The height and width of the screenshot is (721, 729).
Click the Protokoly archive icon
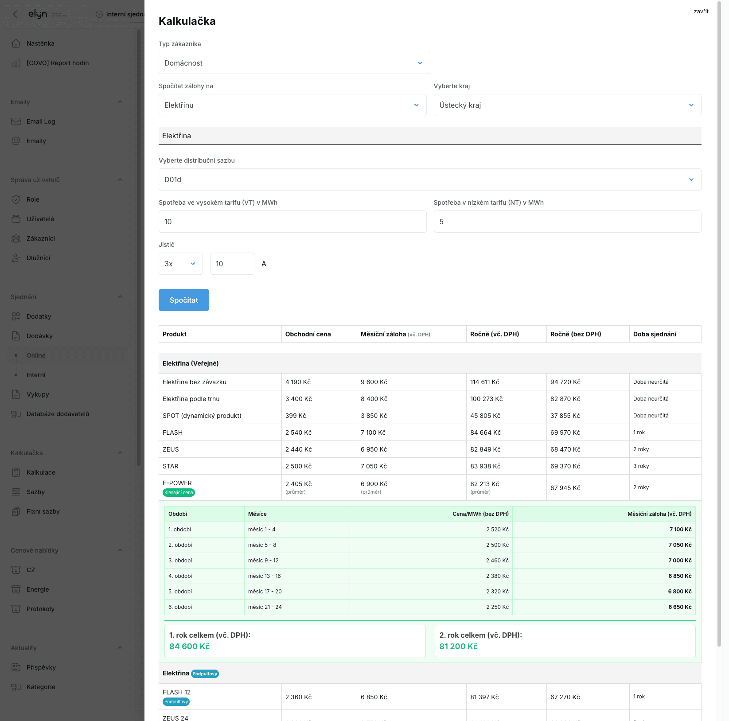(x=16, y=609)
